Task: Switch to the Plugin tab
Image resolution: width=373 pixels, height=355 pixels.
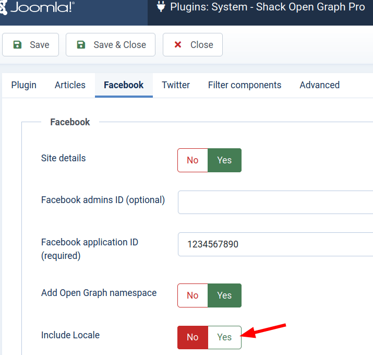Action: [24, 85]
